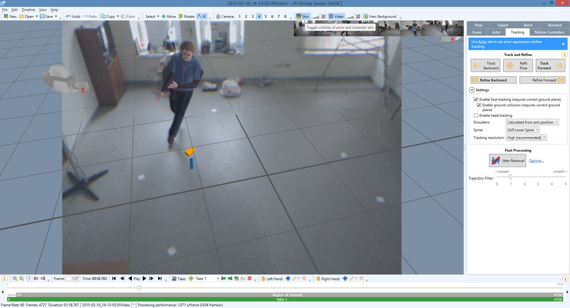Open the Timeline menu

(28, 9)
